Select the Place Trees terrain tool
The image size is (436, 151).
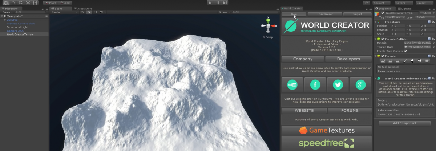[412, 60]
